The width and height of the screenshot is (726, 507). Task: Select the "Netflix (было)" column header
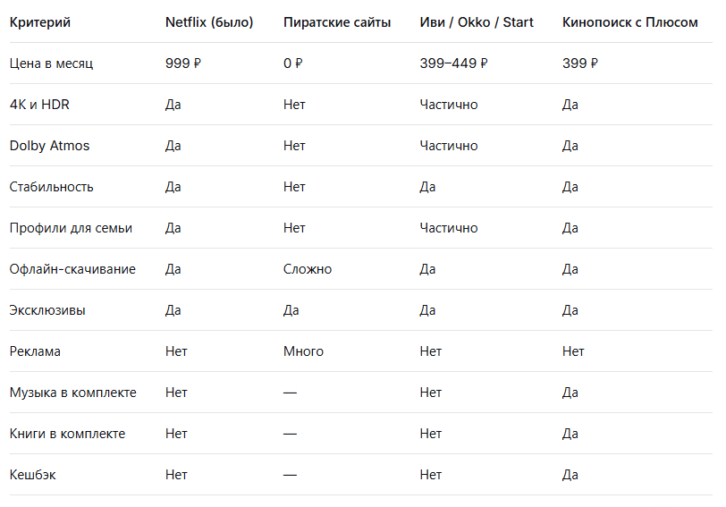click(x=209, y=22)
